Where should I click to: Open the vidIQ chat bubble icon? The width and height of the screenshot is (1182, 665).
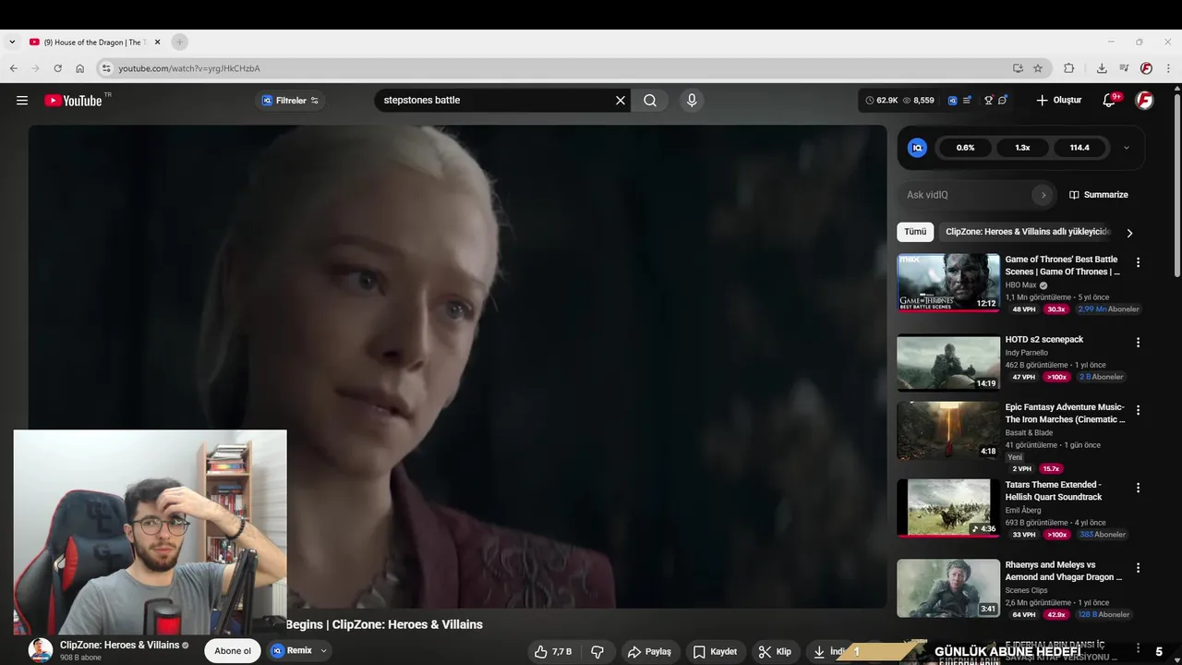click(1003, 101)
